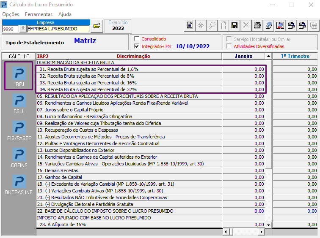
Task: Click 1º Trimestre value of row 22
Action: [295, 211]
